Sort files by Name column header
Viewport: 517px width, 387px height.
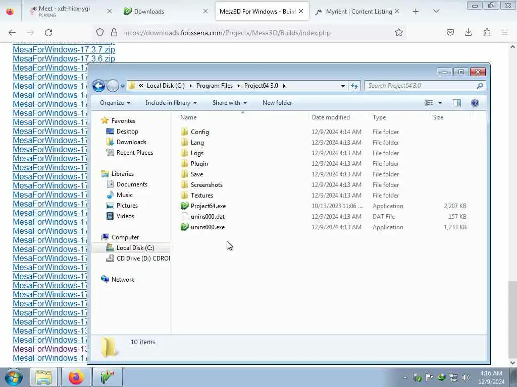pos(188,117)
